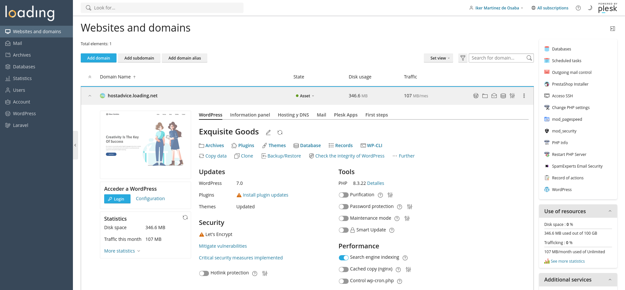This screenshot has height=290, width=625.
Task: Refresh Exquisite Goods site info icon
Action: point(280,132)
